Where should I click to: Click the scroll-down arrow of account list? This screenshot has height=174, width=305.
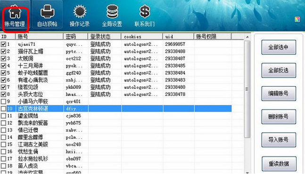(247, 172)
